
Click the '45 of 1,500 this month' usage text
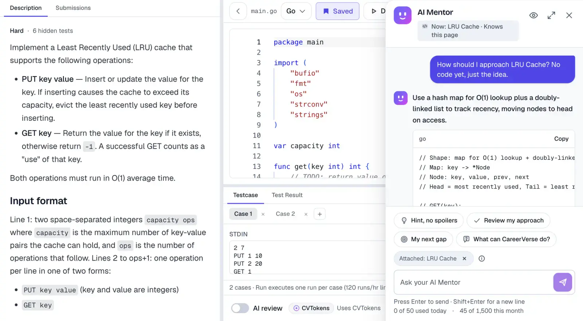[x=492, y=311]
